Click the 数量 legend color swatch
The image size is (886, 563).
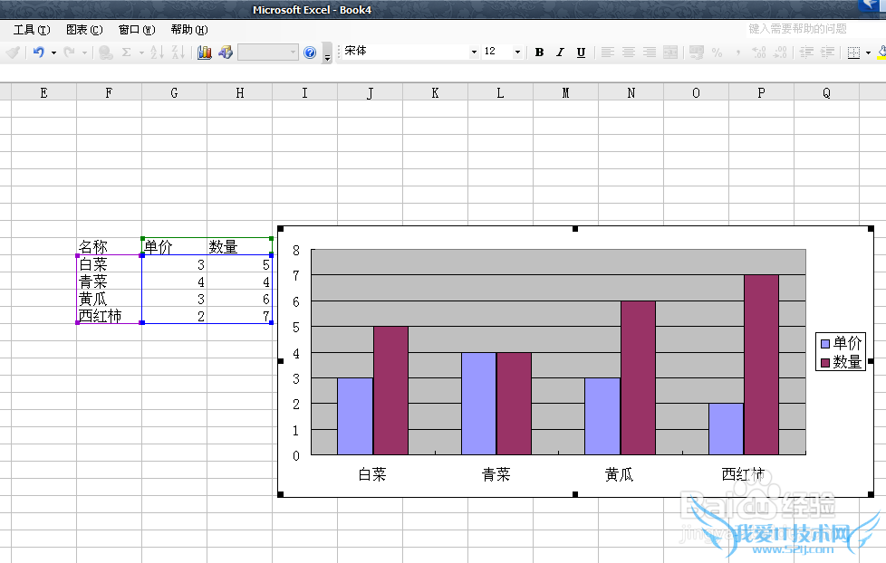coord(824,362)
